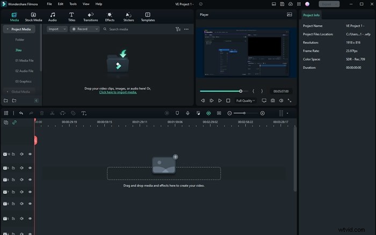Open the Tools menu

[x=73, y=4]
